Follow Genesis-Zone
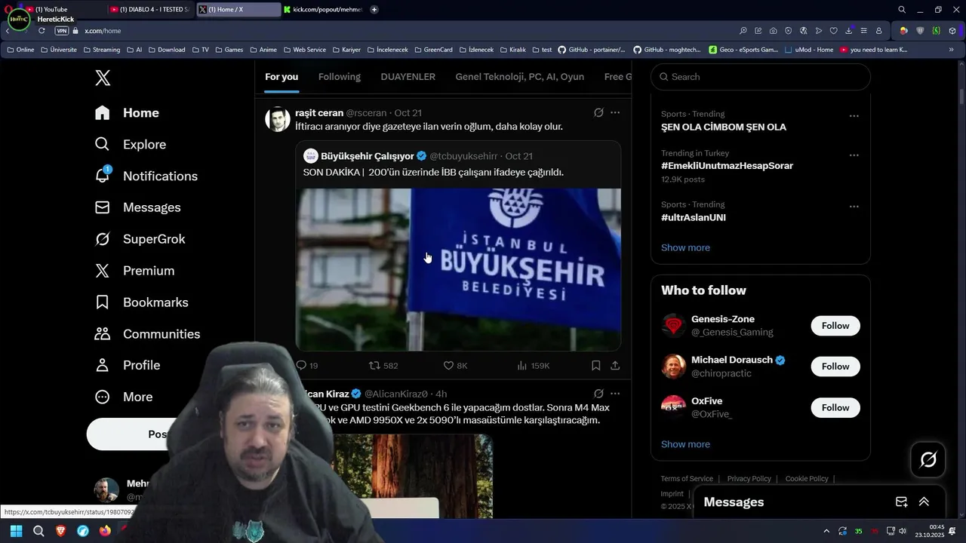This screenshot has width=966, height=543. tap(835, 326)
